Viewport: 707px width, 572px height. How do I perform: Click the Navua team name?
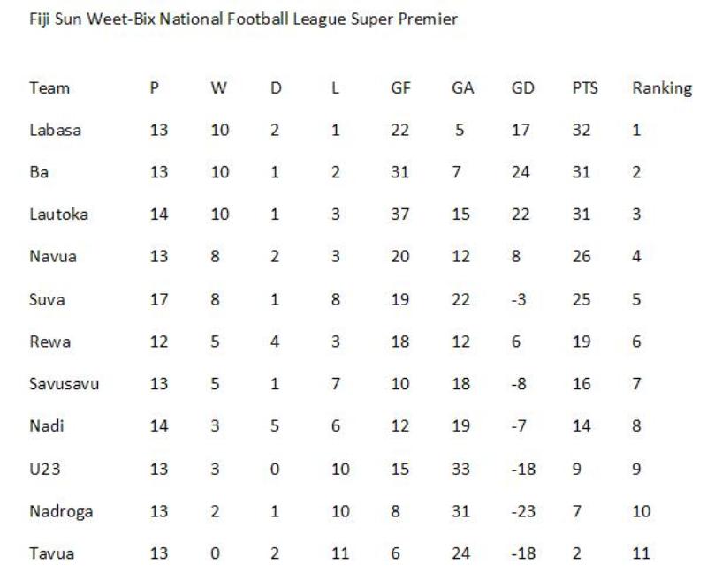53,256
